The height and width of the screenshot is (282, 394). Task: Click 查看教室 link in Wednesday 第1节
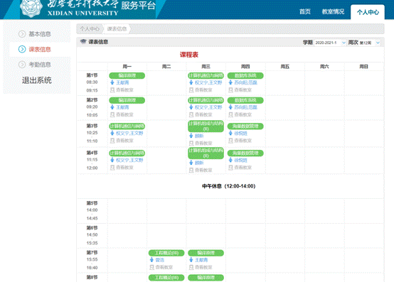(x=203, y=90)
